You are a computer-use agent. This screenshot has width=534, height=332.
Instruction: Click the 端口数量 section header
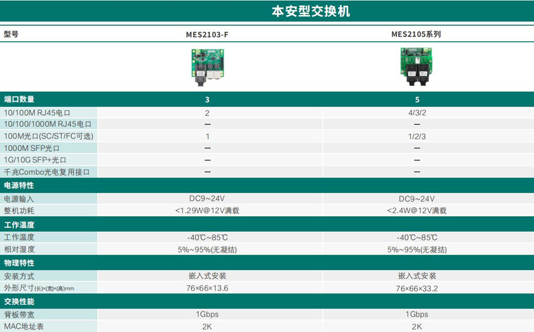[x=19, y=99]
